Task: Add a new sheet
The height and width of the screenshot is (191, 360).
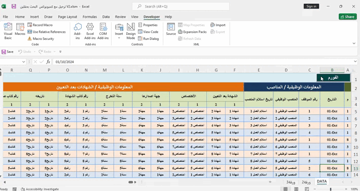Action: 270,182
